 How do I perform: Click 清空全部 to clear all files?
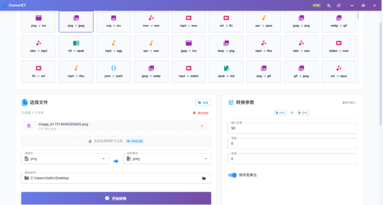(x=201, y=113)
